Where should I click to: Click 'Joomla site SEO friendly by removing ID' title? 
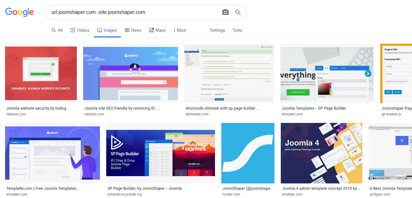[122, 108]
